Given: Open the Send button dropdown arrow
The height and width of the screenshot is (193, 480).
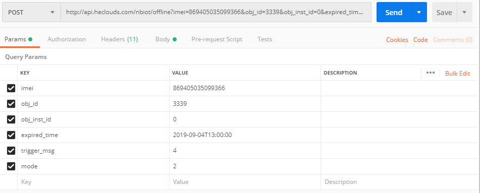Looking at the screenshot, I should click(x=419, y=12).
